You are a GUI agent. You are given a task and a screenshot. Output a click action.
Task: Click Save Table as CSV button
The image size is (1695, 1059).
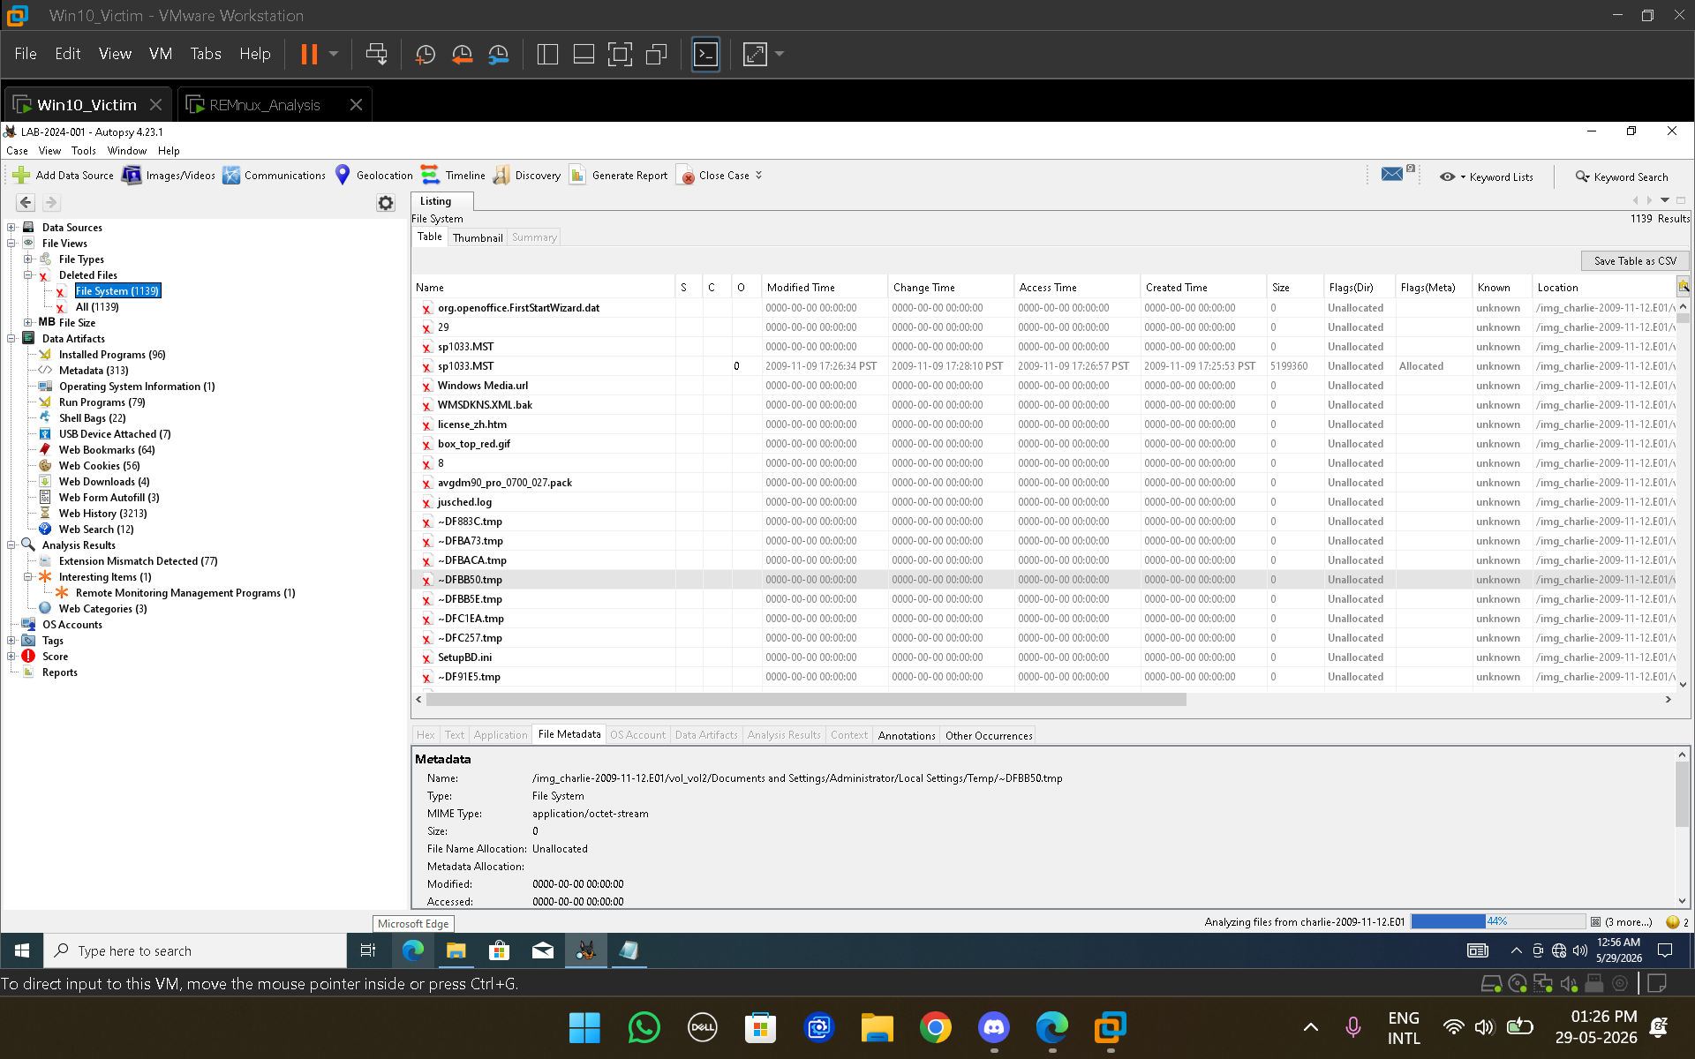point(1635,261)
